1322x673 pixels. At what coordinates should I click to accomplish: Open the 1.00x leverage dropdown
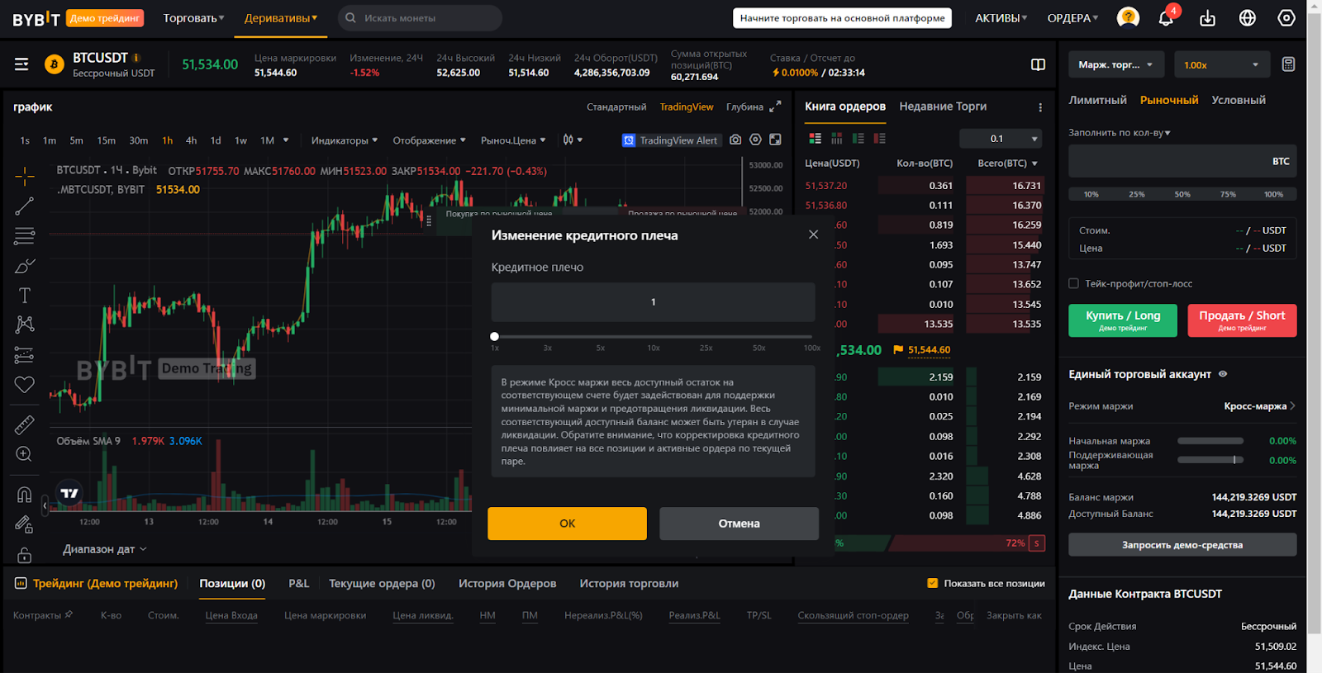pyautogui.click(x=1220, y=64)
